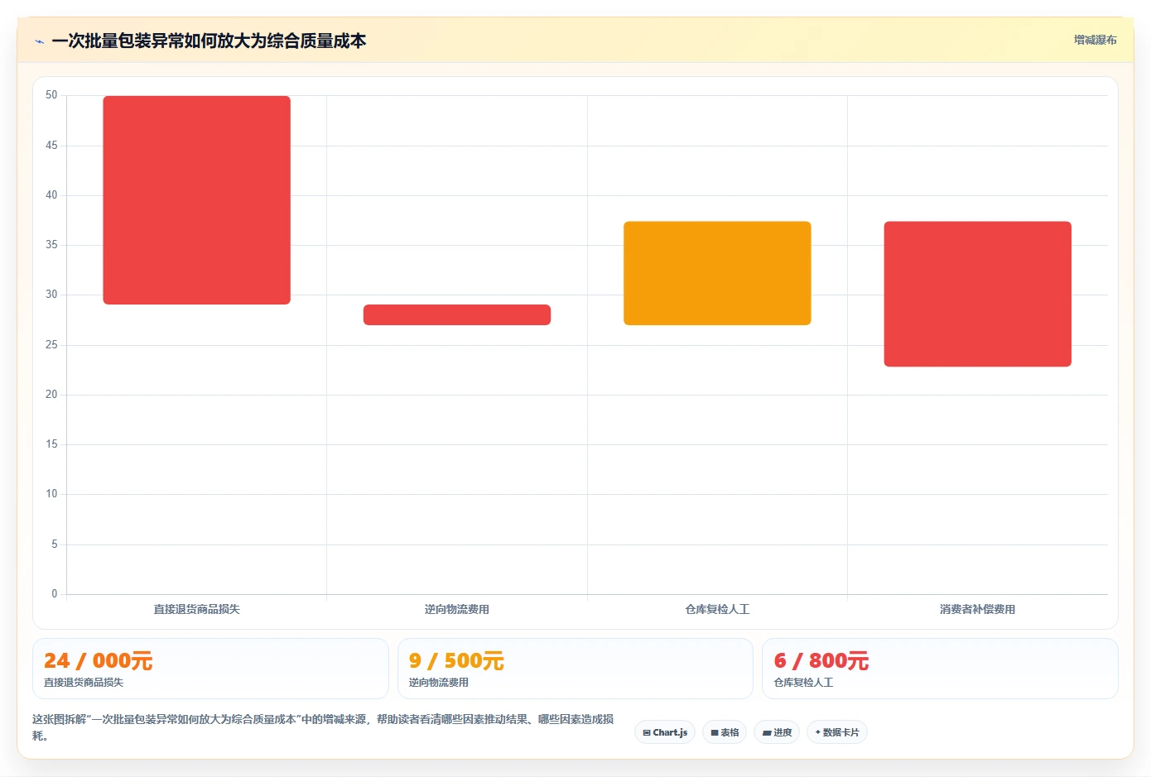Click the lightning icon beside the title
Image resolution: width=1151 pixels, height=777 pixels.
pos(40,41)
